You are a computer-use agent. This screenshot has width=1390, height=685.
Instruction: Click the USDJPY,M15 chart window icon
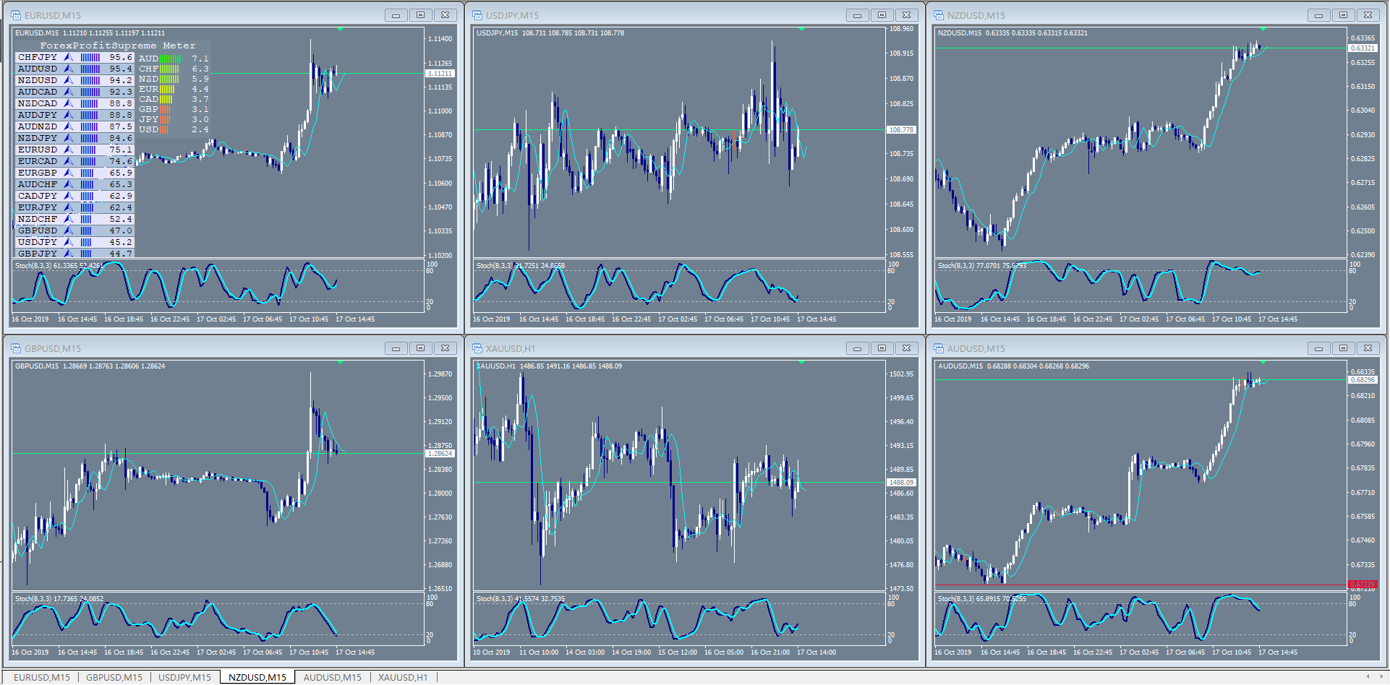coord(477,15)
